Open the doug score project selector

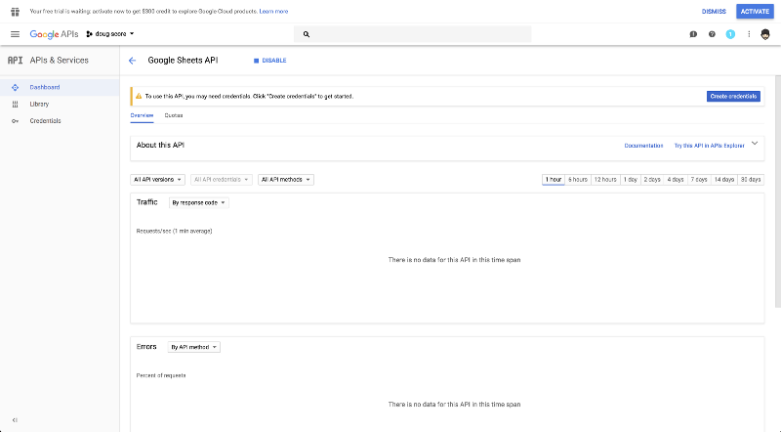110,34
